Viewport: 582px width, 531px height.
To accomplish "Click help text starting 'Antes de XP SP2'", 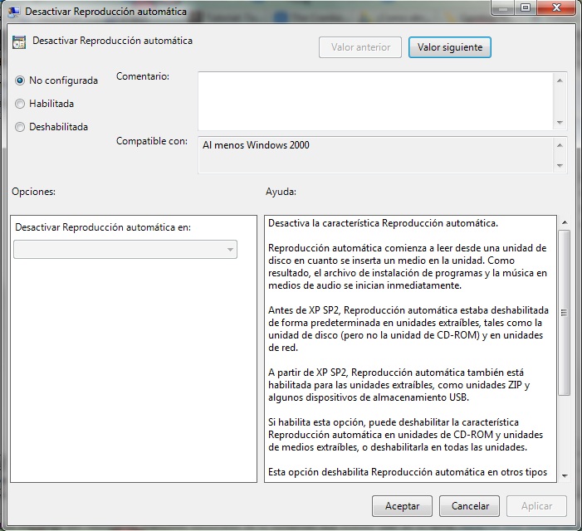I will (x=408, y=329).
